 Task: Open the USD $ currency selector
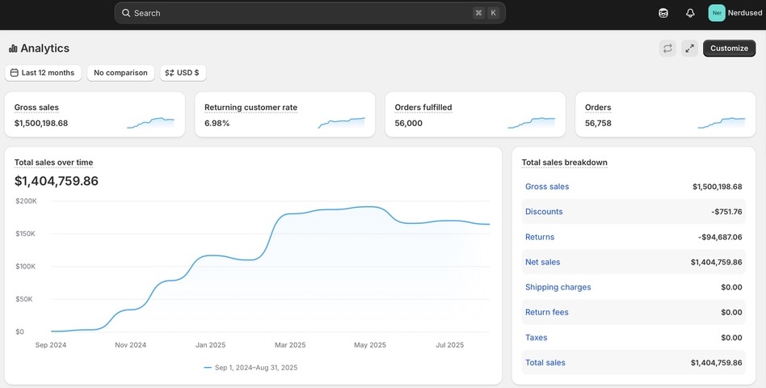point(183,73)
